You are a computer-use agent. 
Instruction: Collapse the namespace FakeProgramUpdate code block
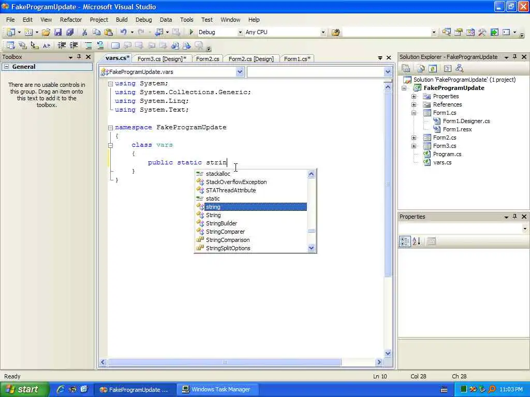(110, 128)
